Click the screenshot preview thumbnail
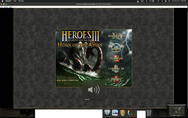 [177, 110]
